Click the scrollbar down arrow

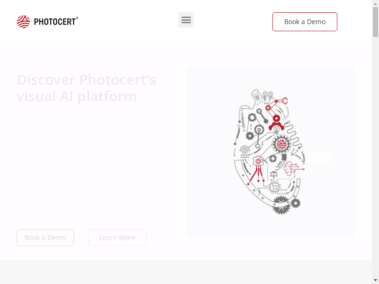click(x=375, y=280)
